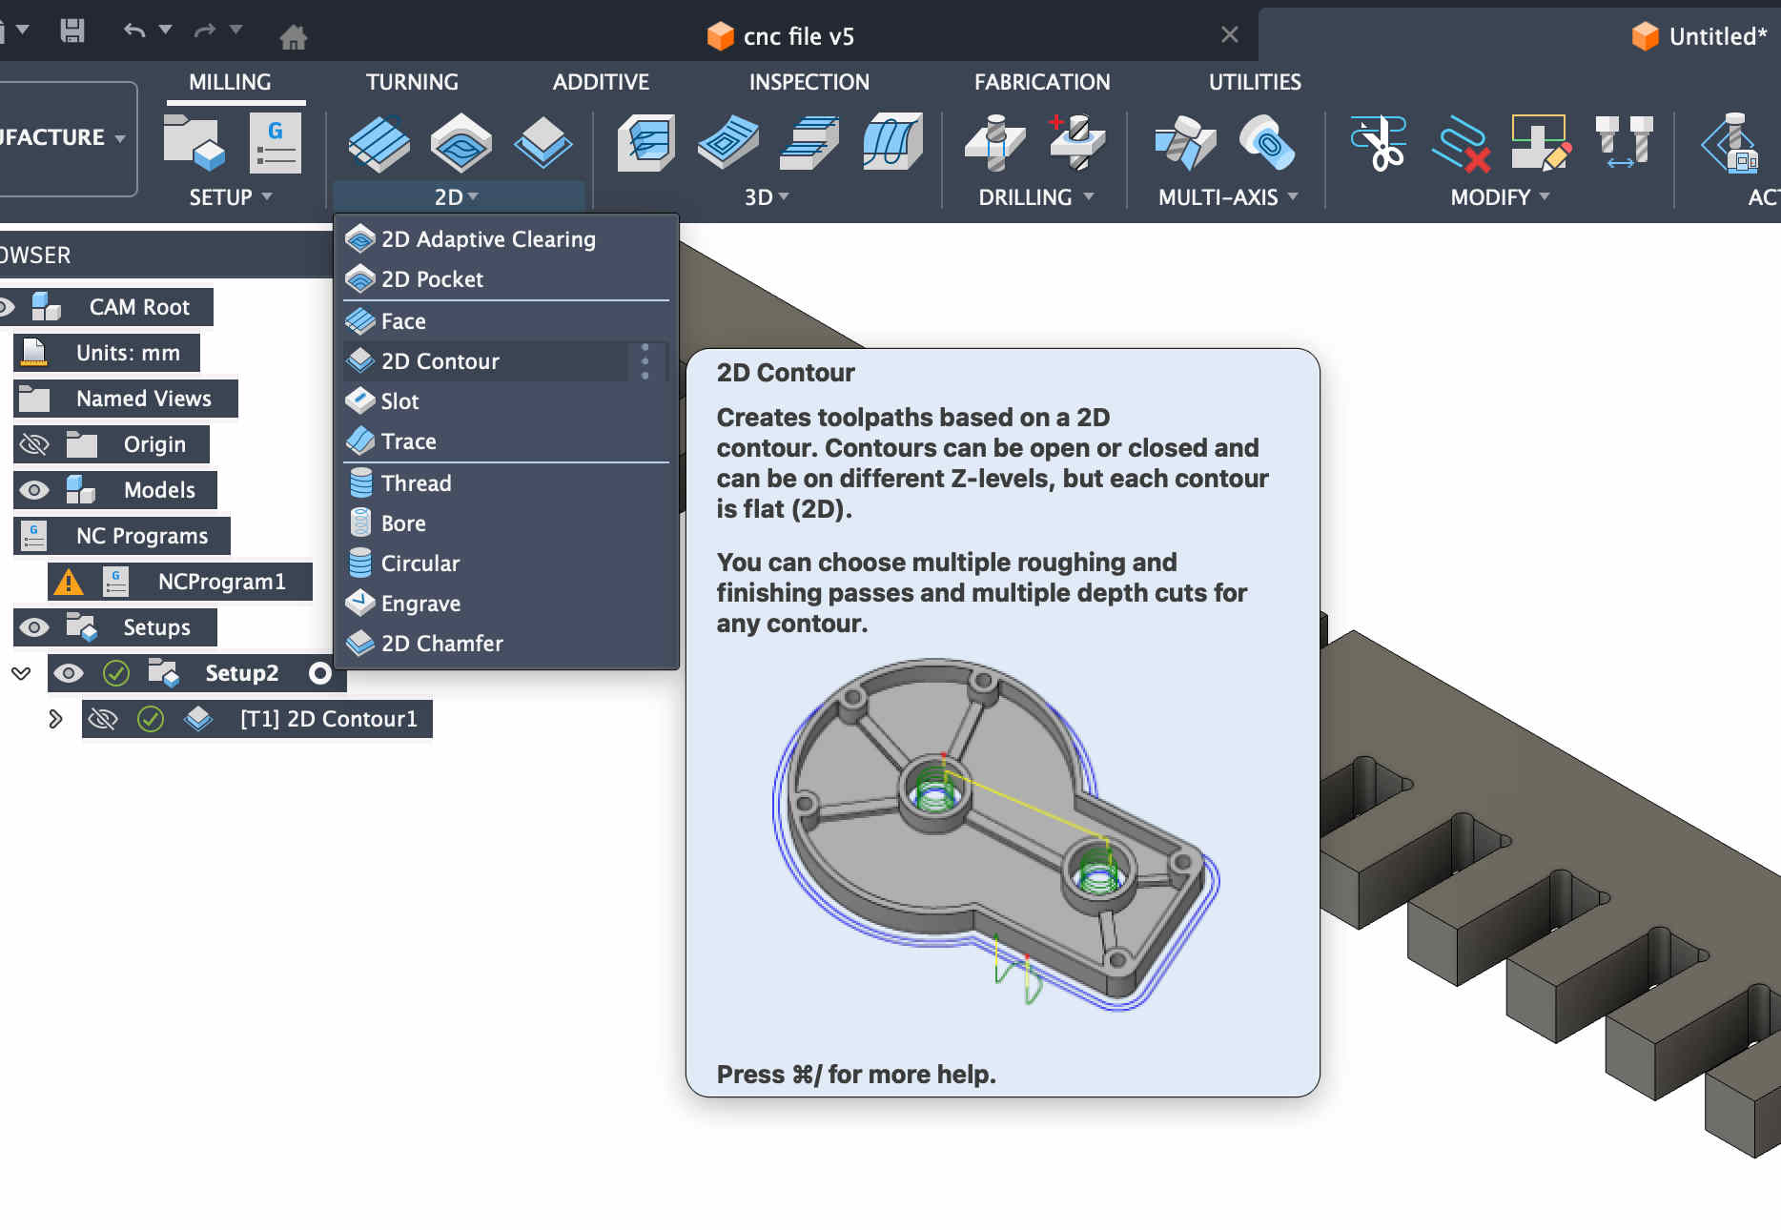Screen dimensions: 1781x1230
Task: Click the 2D Contour options dots in menu
Action: pyautogui.click(x=645, y=361)
